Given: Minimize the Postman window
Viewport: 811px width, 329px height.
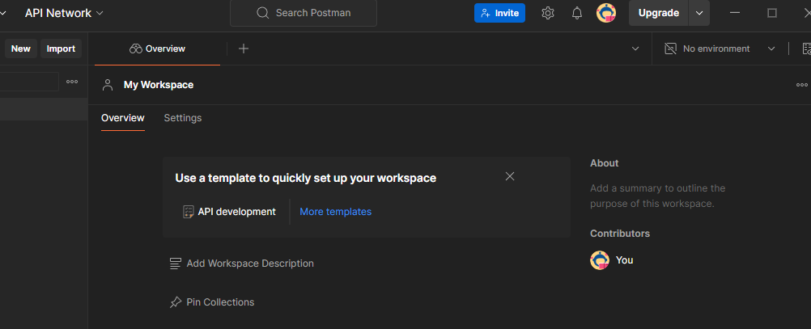Looking at the screenshot, I should (x=734, y=13).
